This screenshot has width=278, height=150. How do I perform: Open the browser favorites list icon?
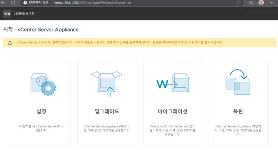pos(251,3)
